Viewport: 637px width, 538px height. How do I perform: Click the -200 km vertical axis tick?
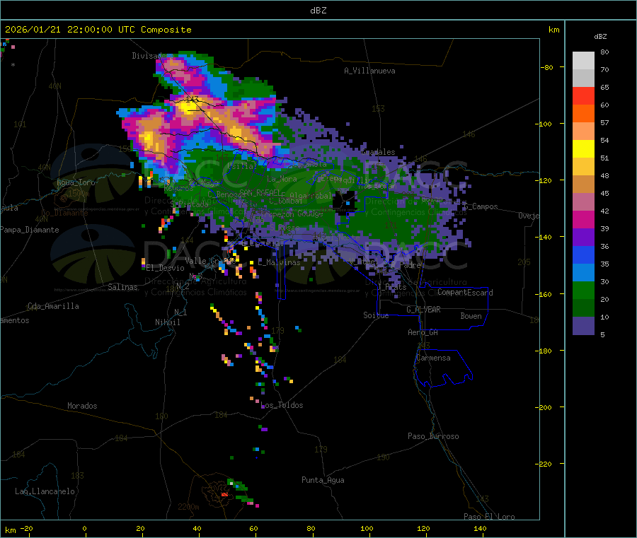546,407
